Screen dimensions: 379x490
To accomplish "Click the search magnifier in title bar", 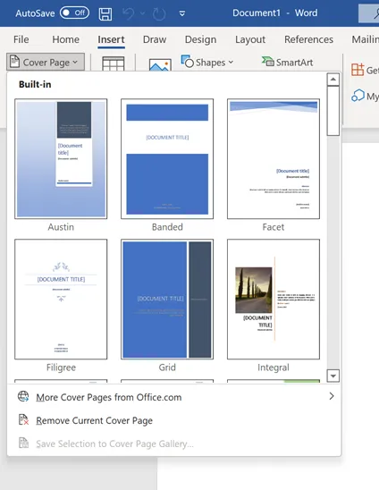I will pyautogui.click(x=376, y=13).
